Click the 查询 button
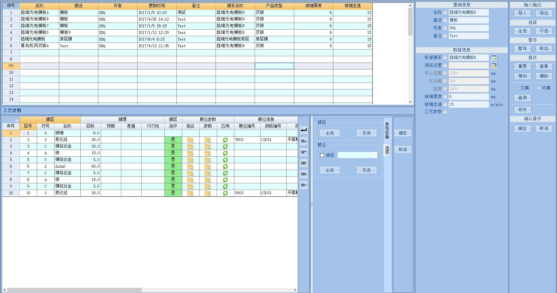Image resolution: width=557 pixels, height=293 pixels. click(522, 98)
